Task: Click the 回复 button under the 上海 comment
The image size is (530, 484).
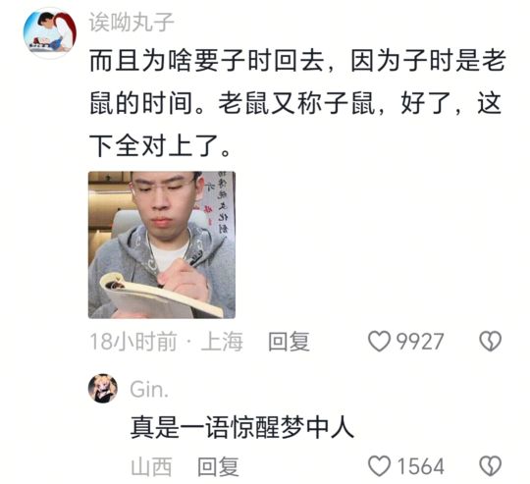Action: click(289, 342)
